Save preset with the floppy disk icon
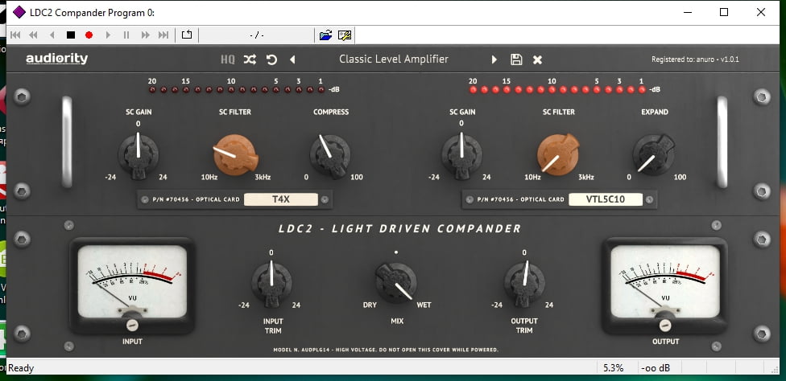 coord(516,59)
